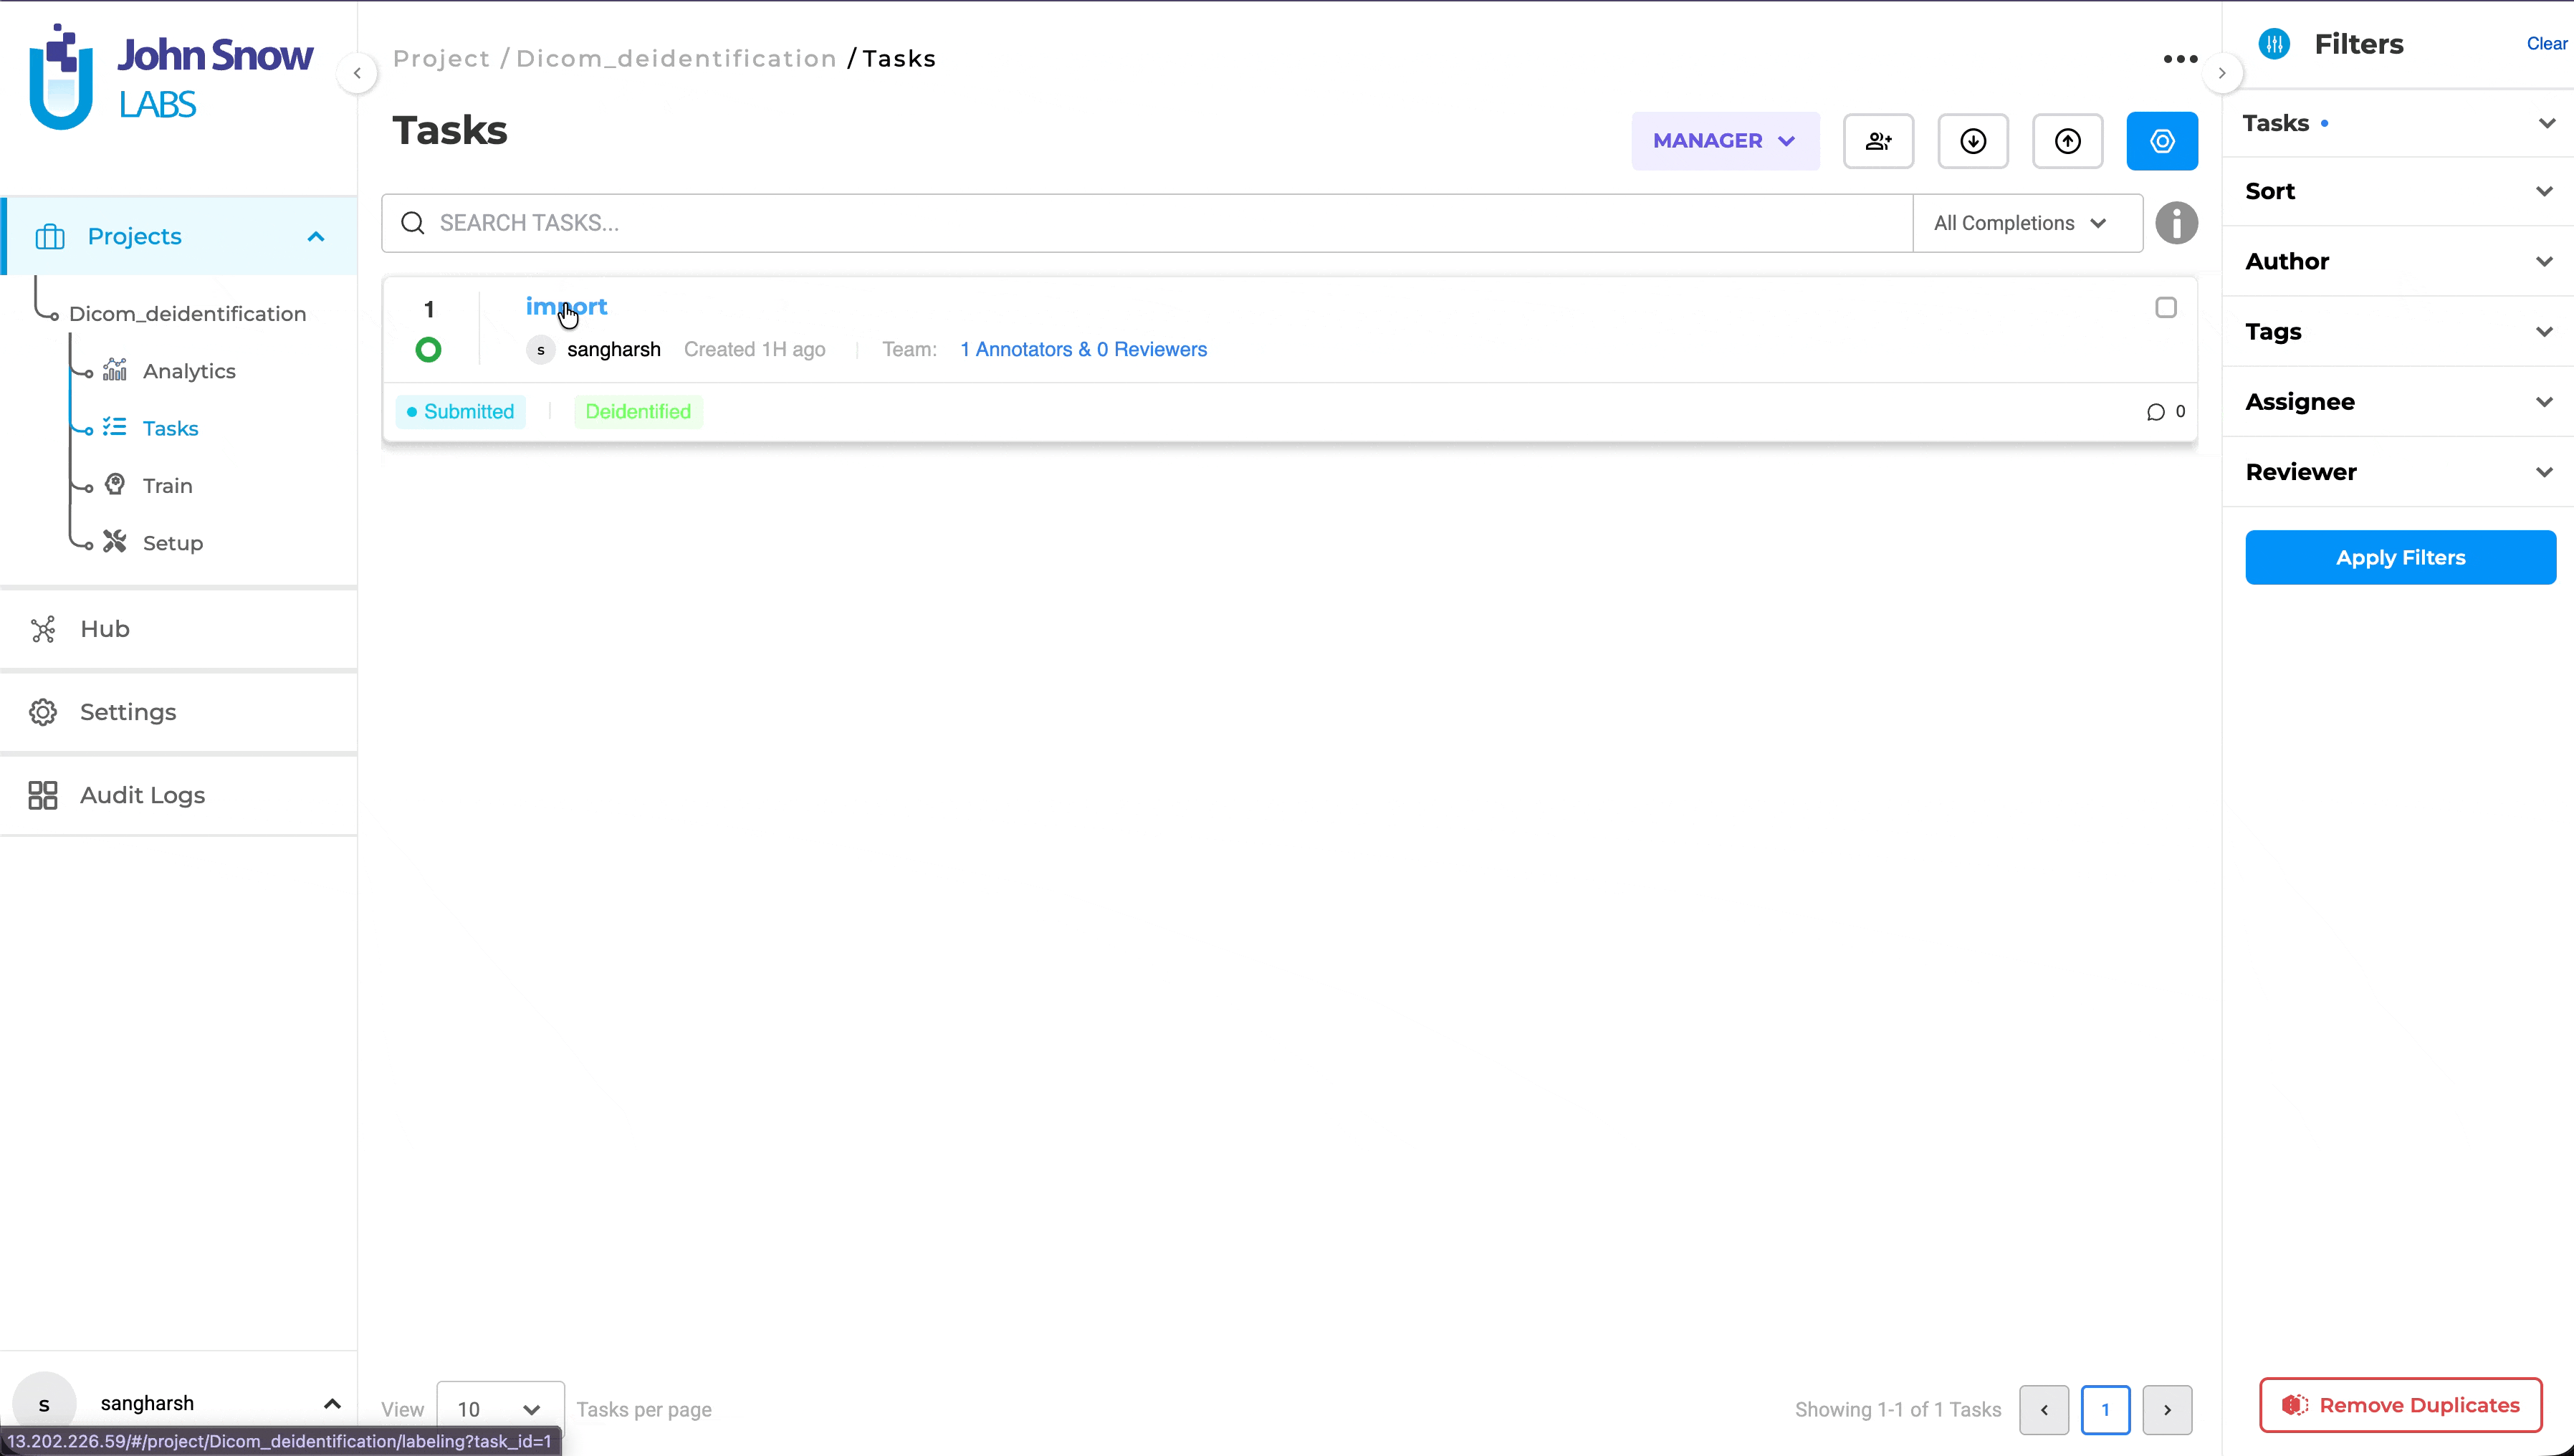Collapse the left sidebar with arrow icon

[357, 73]
